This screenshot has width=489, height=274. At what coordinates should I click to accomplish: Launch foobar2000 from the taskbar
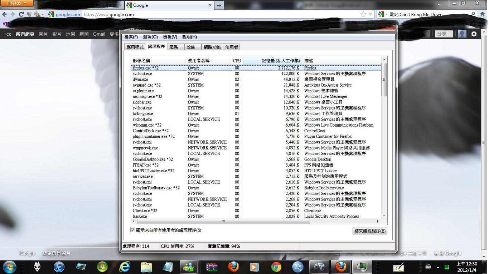[37, 267]
